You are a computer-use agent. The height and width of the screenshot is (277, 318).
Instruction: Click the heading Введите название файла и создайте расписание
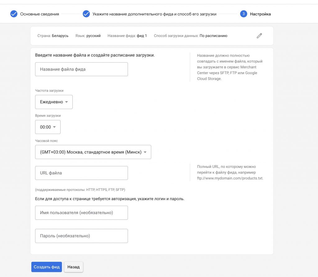point(95,55)
